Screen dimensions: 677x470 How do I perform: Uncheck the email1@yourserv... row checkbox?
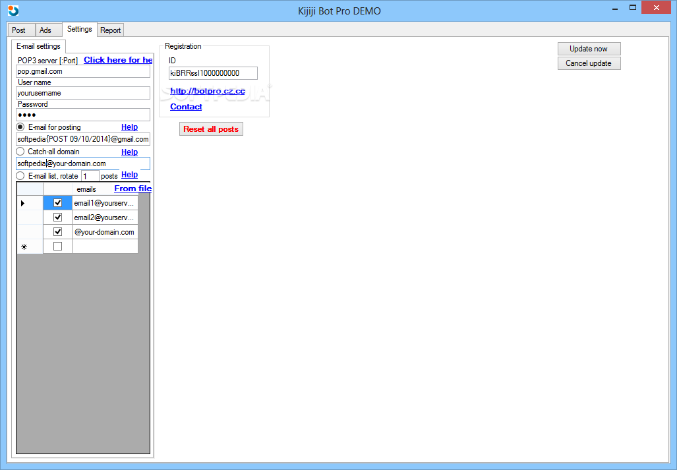click(57, 203)
